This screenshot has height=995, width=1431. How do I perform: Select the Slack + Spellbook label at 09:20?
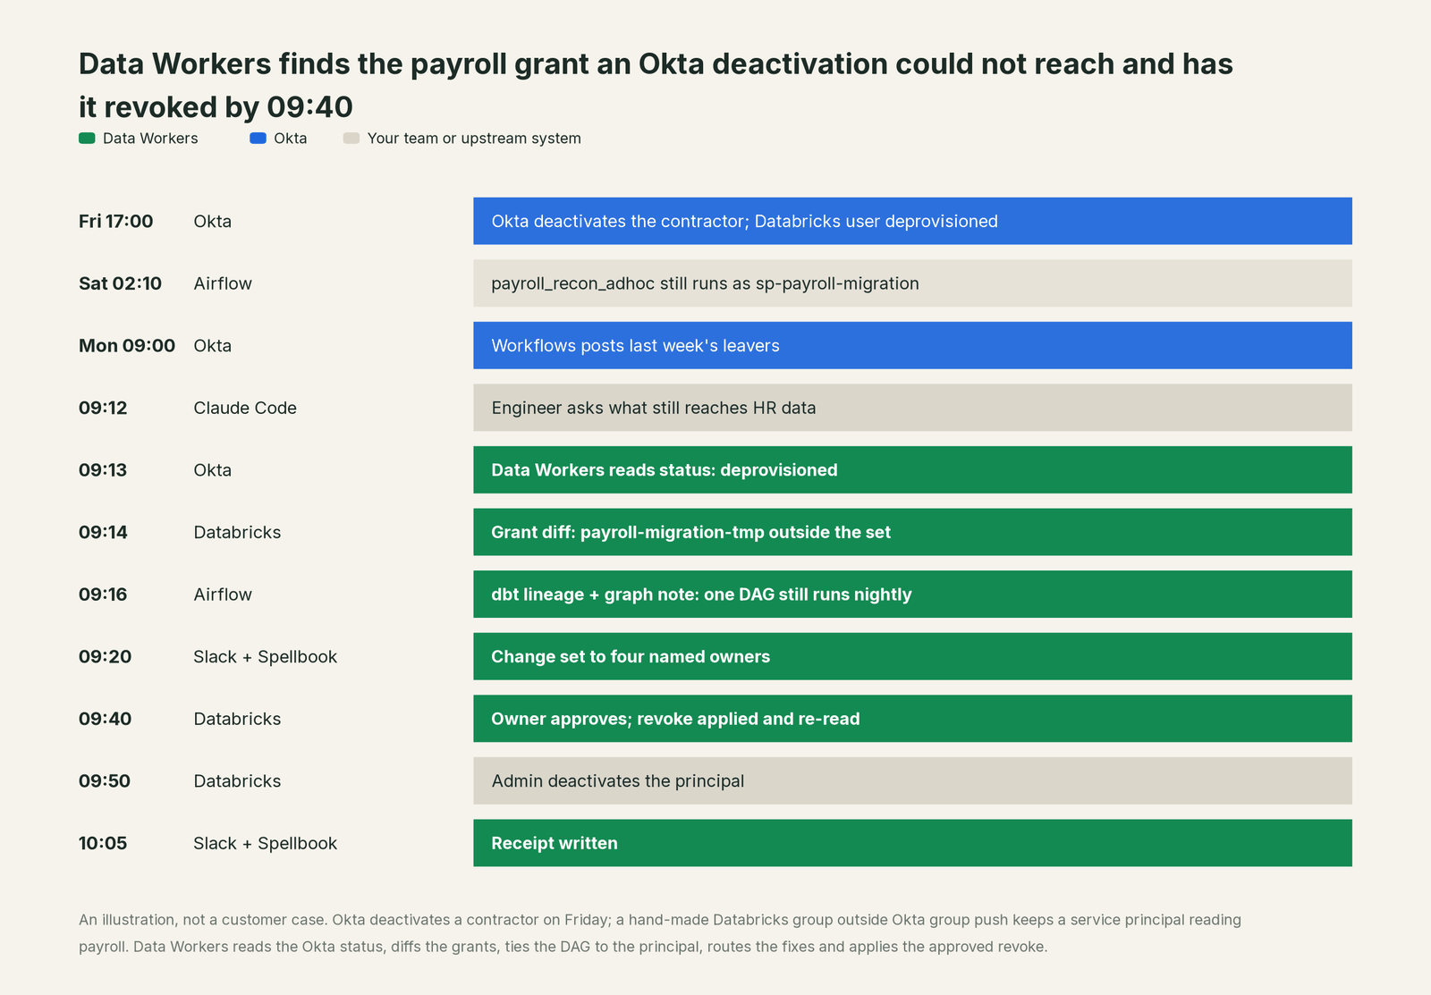pos(266,656)
